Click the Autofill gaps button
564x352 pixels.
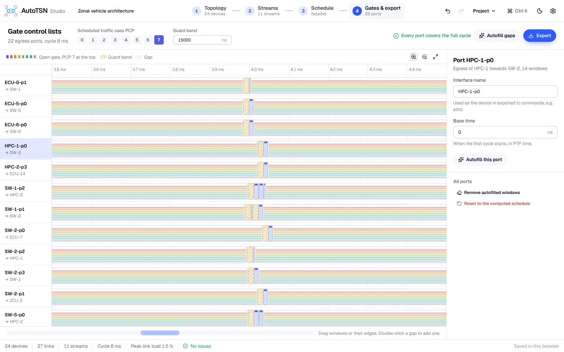(497, 36)
